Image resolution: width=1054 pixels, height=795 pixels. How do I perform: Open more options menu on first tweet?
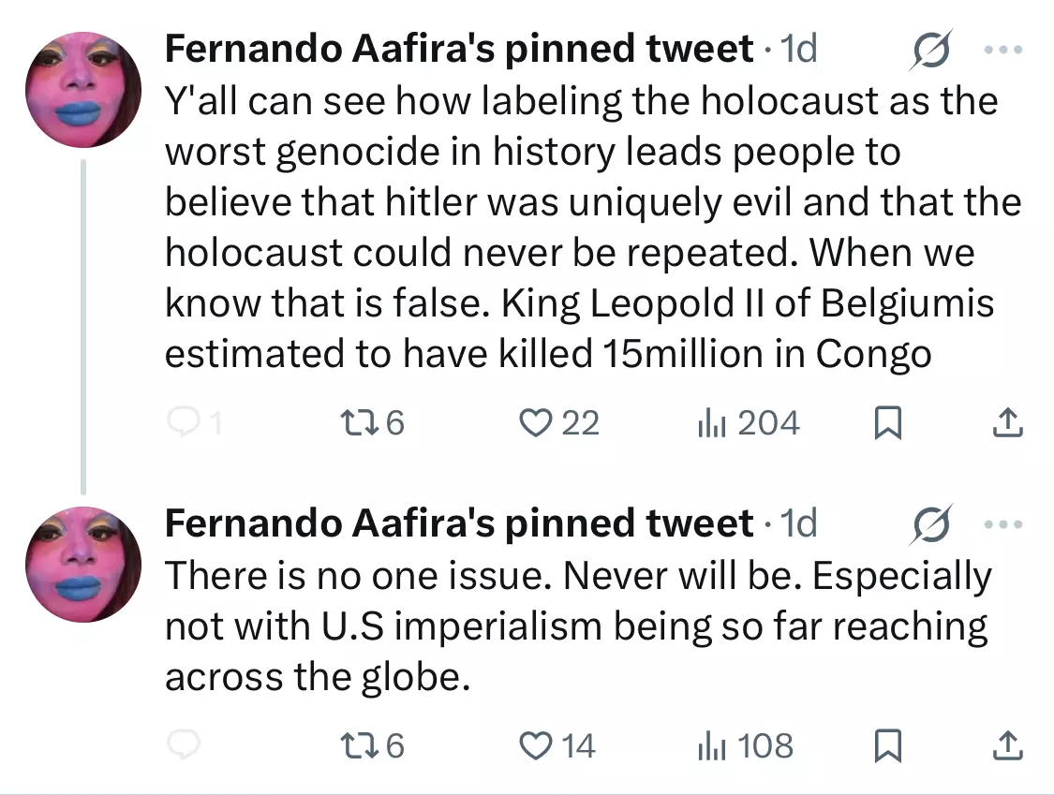[x=1002, y=49]
